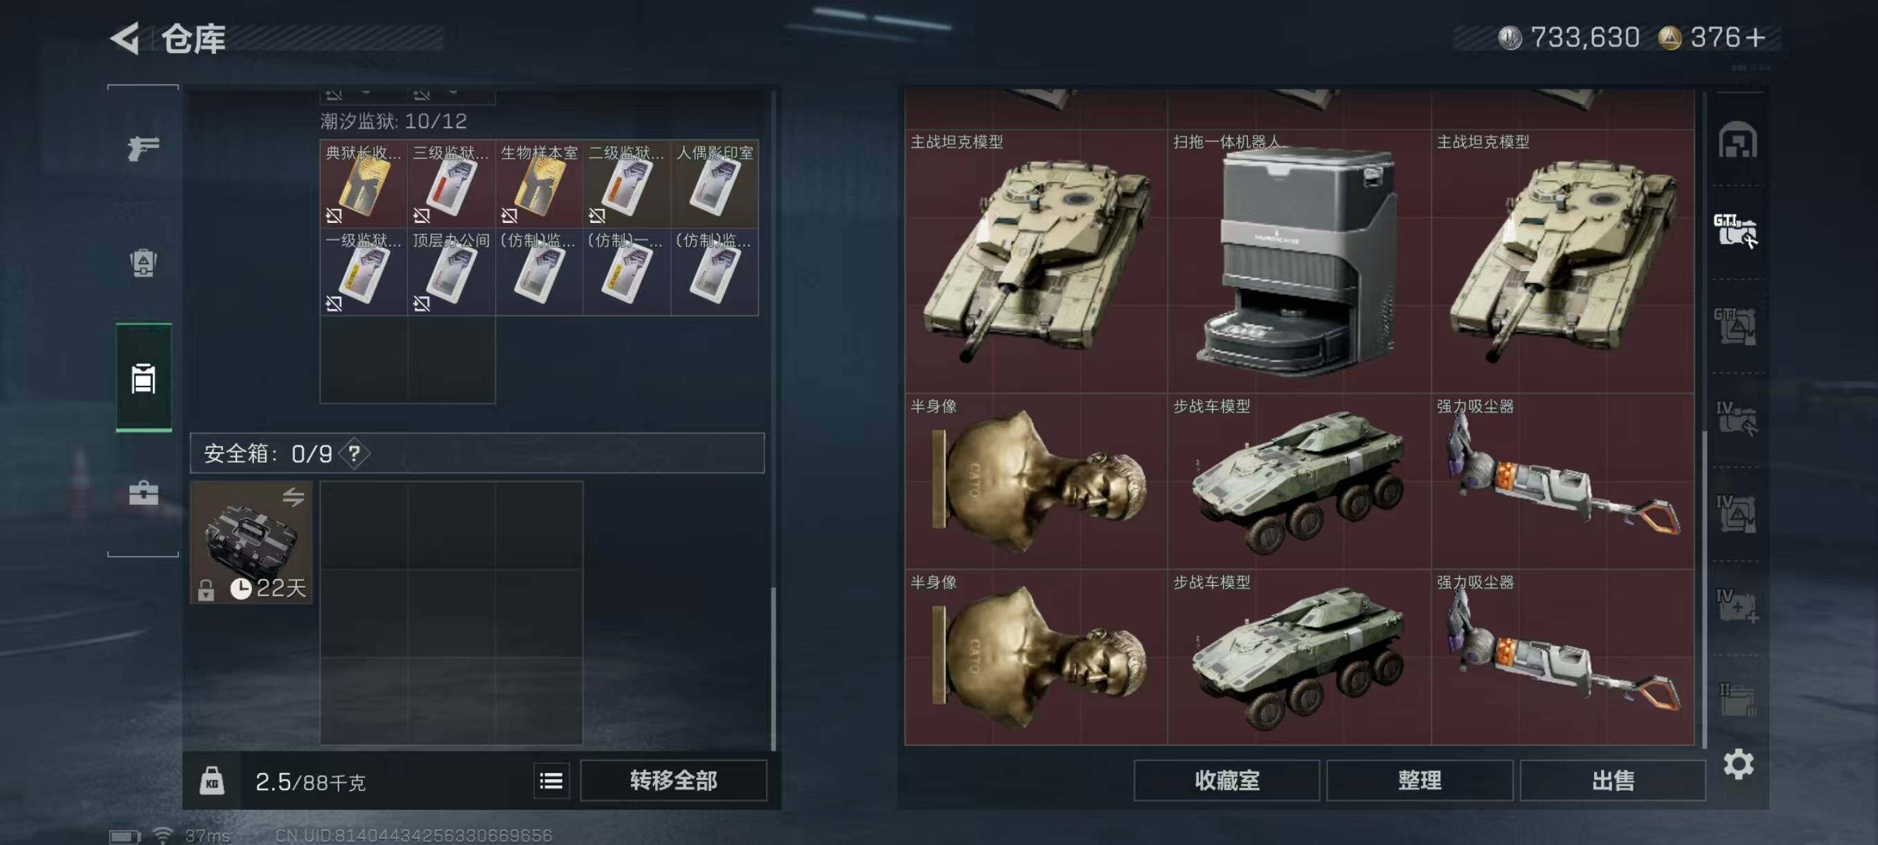This screenshot has height=845, width=1878.
Task: Click the warehouse grid vertical scrollbar
Action: (x=1703, y=589)
